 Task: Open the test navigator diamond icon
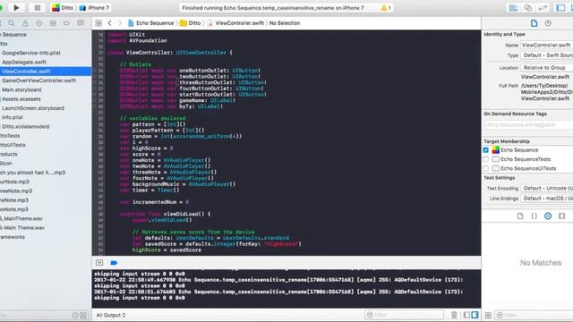point(39,23)
